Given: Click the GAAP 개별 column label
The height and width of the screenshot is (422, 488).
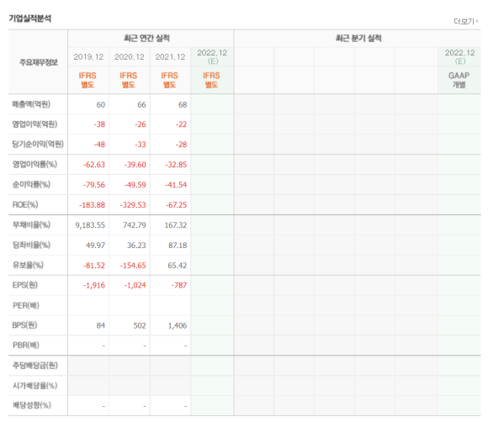Looking at the screenshot, I should tap(459, 80).
